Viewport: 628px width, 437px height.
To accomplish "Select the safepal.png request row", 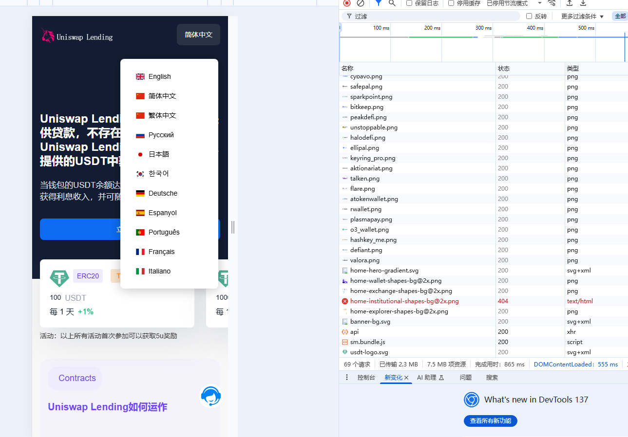I will pyautogui.click(x=483, y=87).
